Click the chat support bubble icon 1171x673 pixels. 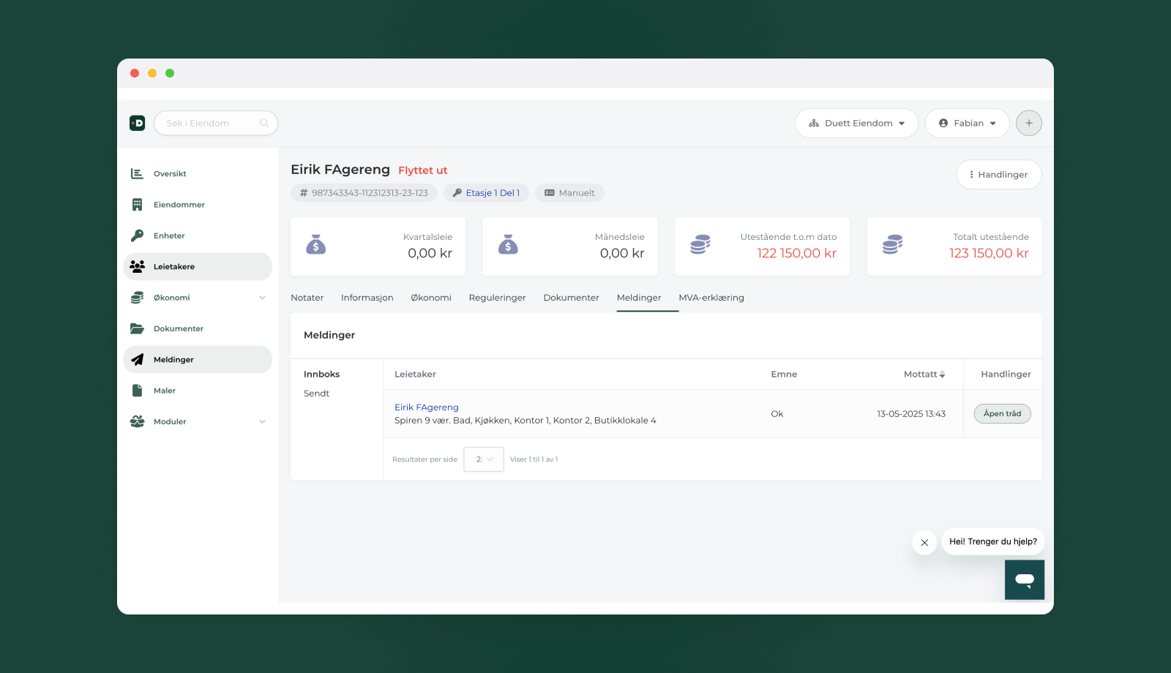[x=1024, y=579]
